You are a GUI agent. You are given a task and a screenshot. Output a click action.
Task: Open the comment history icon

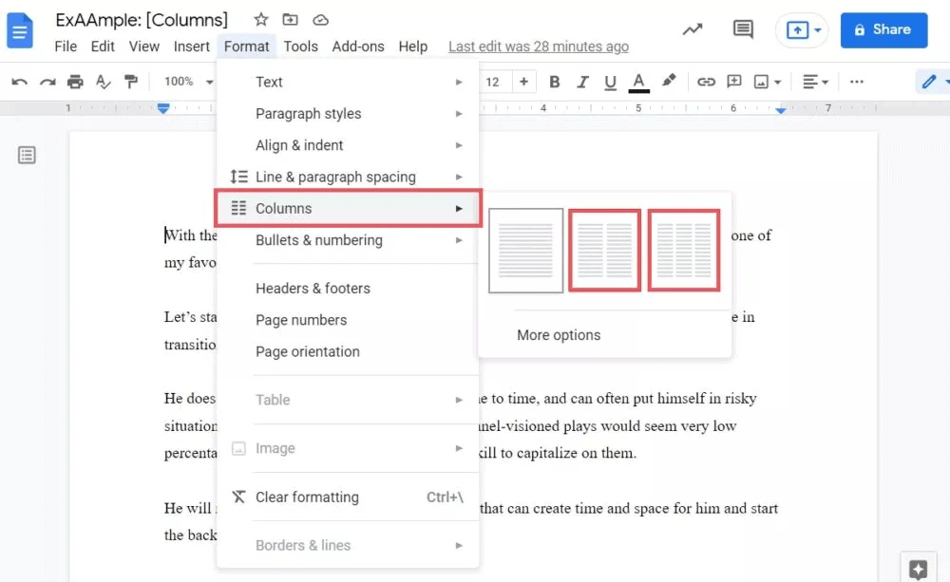click(x=743, y=29)
